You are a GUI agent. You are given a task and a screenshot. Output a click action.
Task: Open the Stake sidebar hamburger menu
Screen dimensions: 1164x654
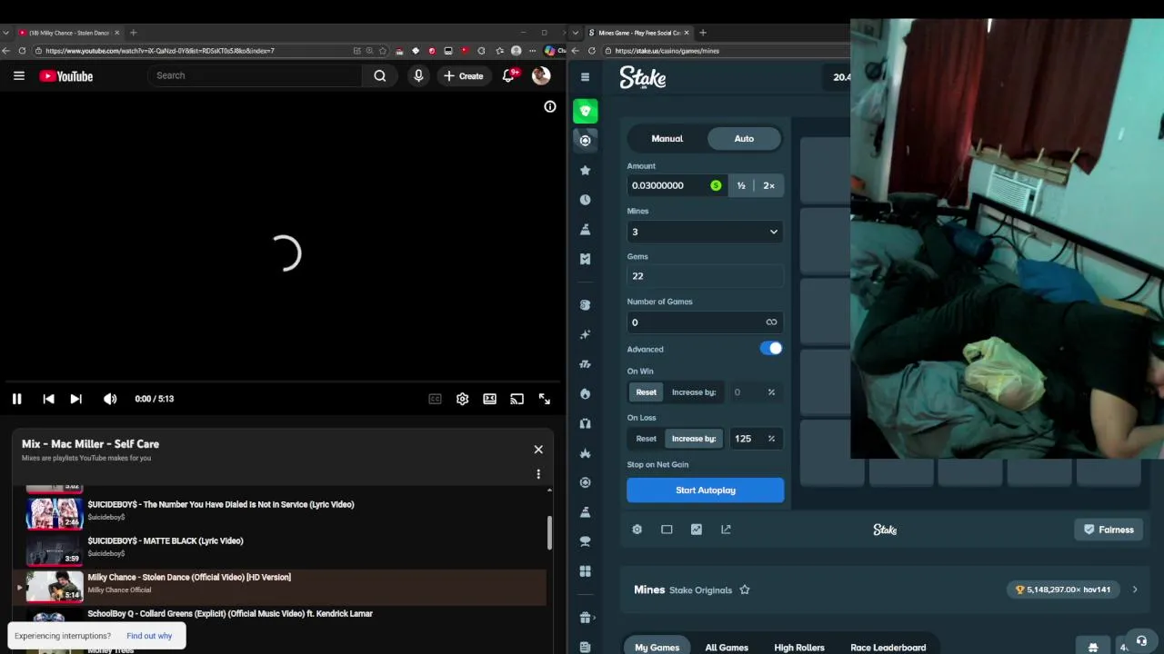[x=585, y=77]
